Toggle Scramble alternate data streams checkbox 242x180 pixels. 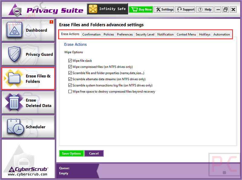click(70, 79)
